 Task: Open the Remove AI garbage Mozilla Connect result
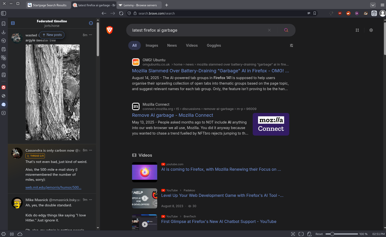coord(172,115)
